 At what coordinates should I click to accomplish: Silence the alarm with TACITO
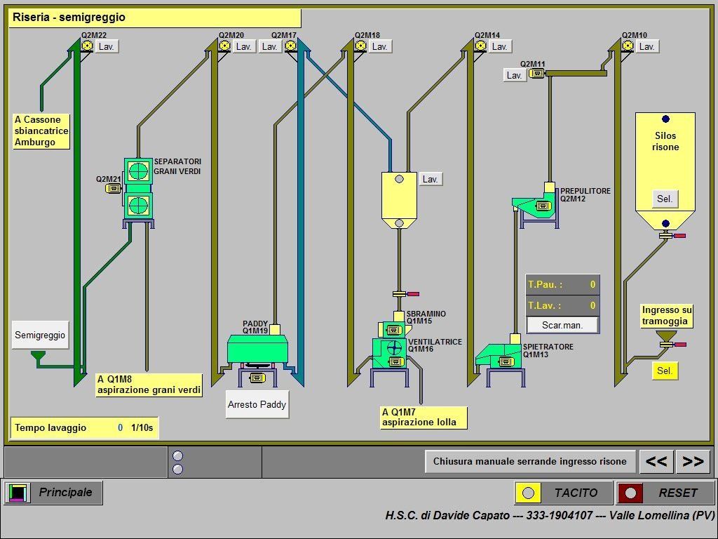564,493
